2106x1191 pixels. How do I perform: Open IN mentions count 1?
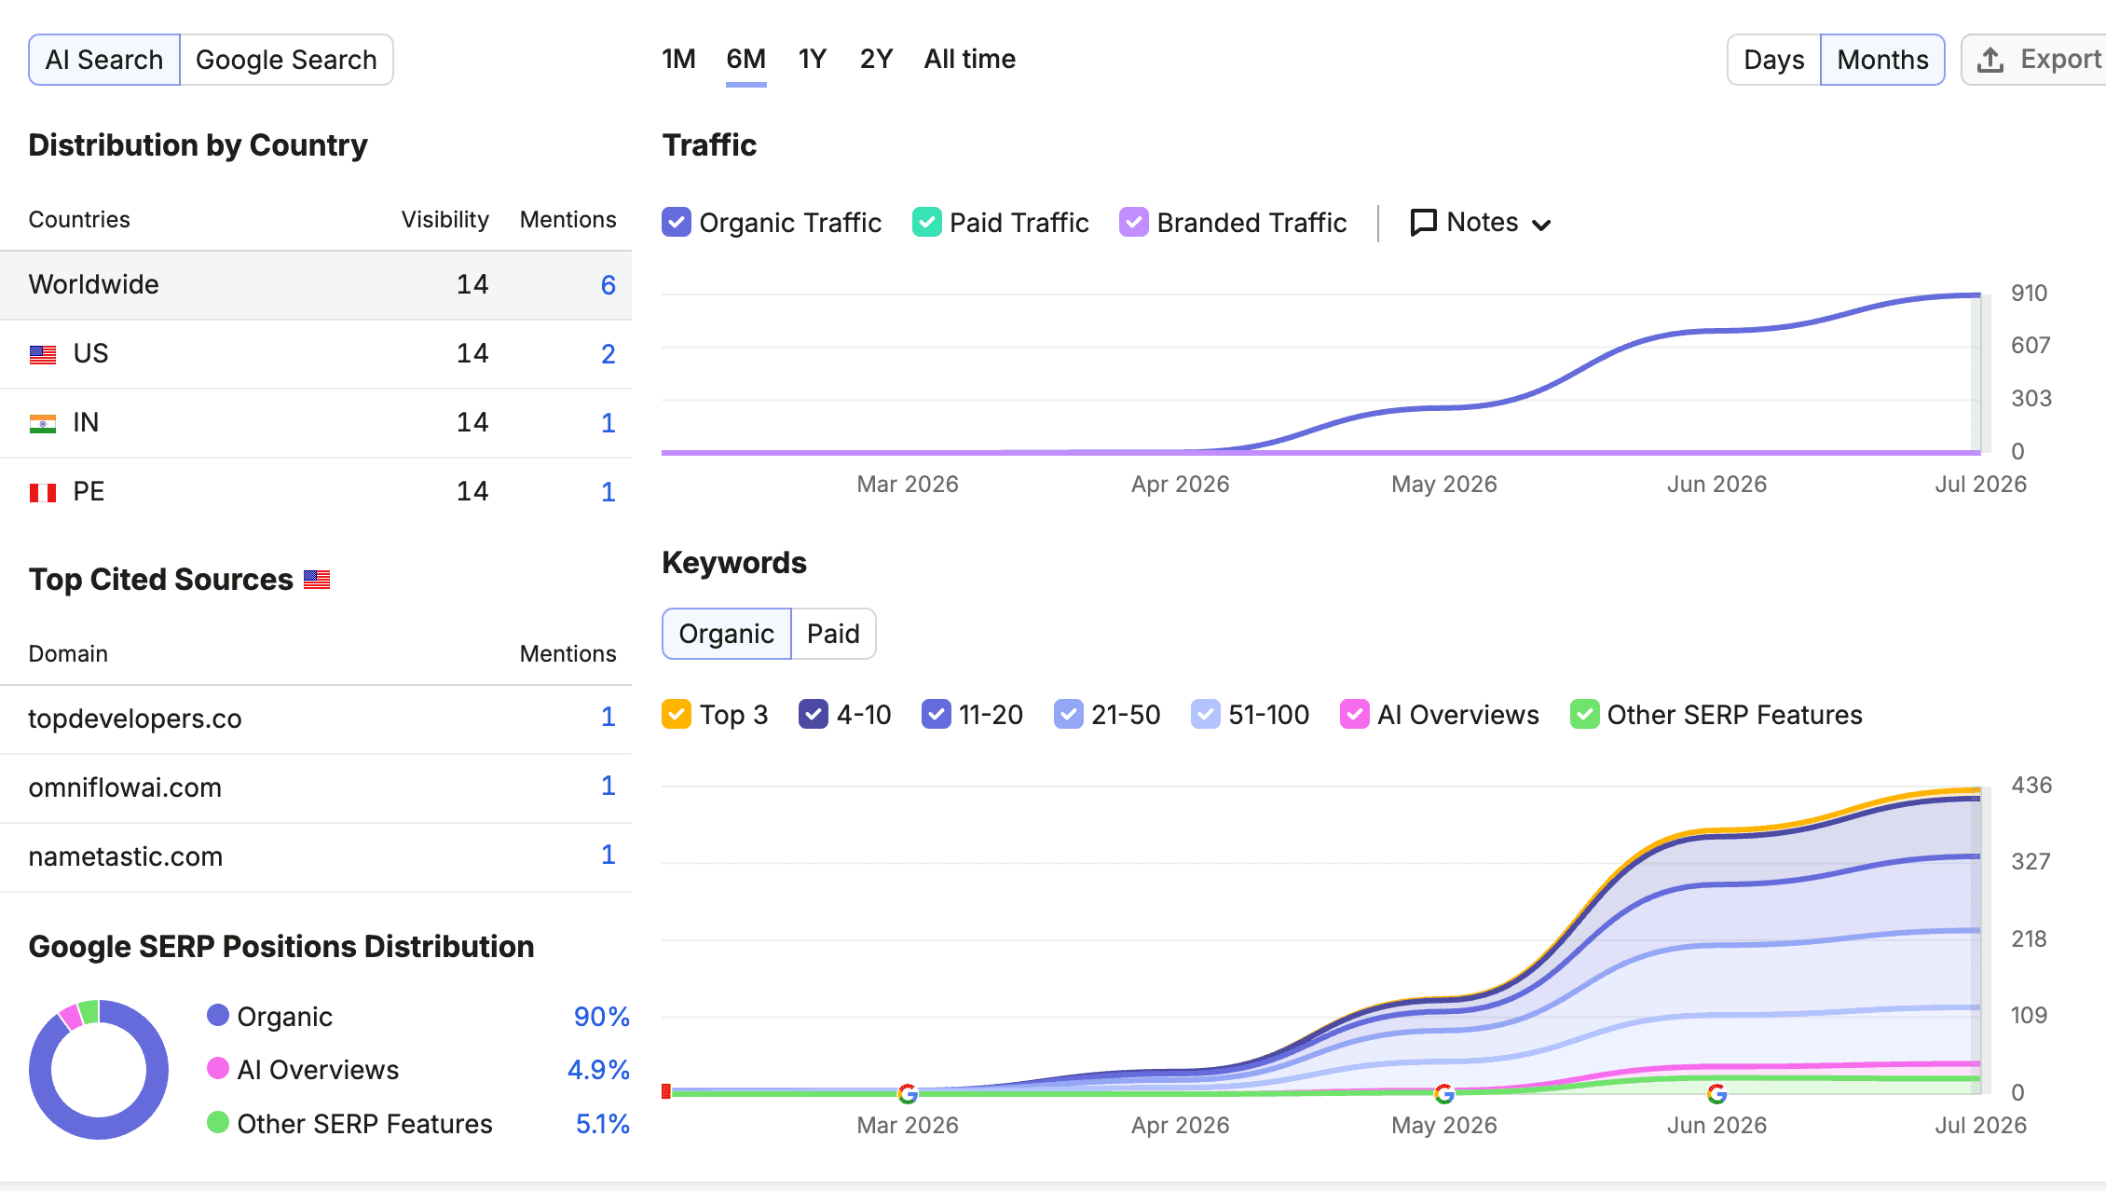click(x=608, y=423)
